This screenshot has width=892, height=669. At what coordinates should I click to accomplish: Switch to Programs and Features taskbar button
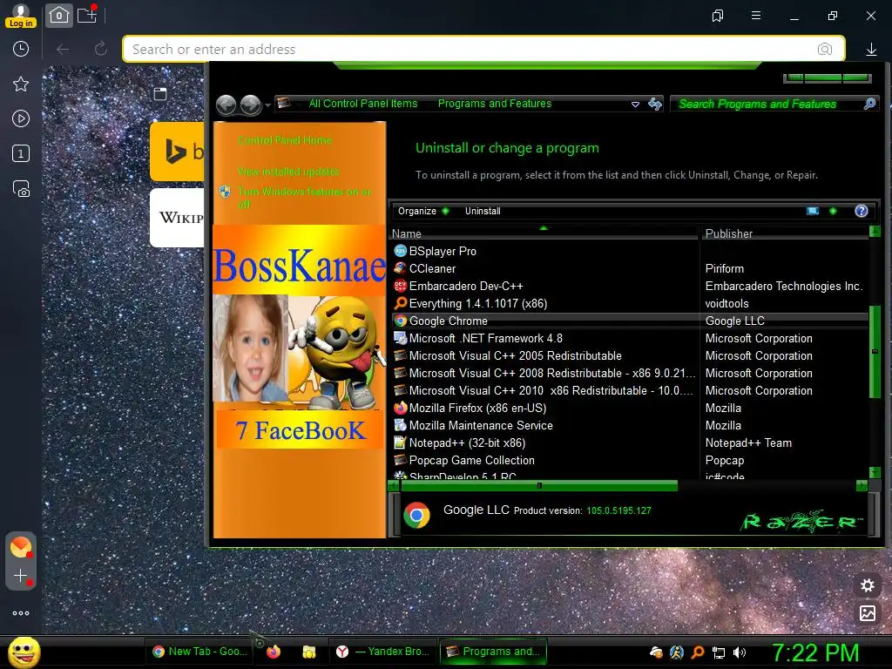tap(493, 652)
